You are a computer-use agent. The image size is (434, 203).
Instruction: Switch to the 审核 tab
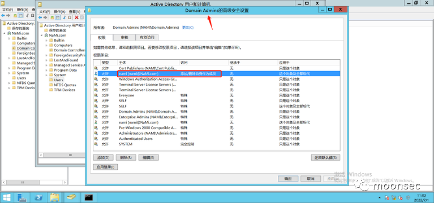click(x=124, y=38)
